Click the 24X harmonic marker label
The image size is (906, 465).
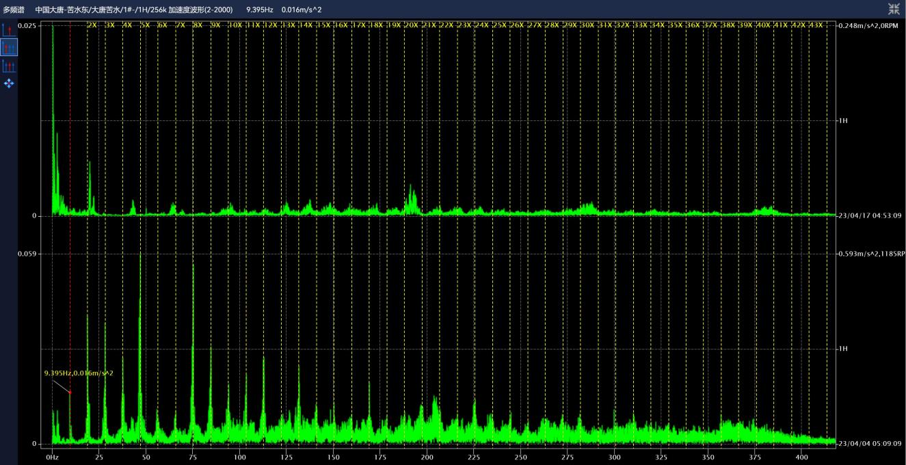coord(481,25)
